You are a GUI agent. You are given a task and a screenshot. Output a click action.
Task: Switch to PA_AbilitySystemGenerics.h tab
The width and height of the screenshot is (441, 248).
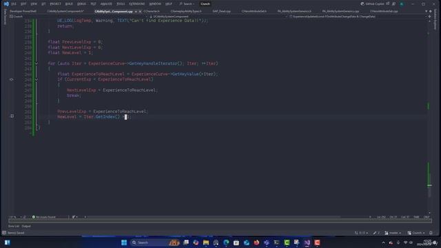tap(294, 11)
